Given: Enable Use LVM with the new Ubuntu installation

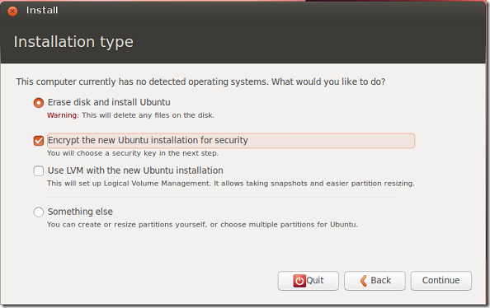Looking at the screenshot, I should [x=39, y=171].
